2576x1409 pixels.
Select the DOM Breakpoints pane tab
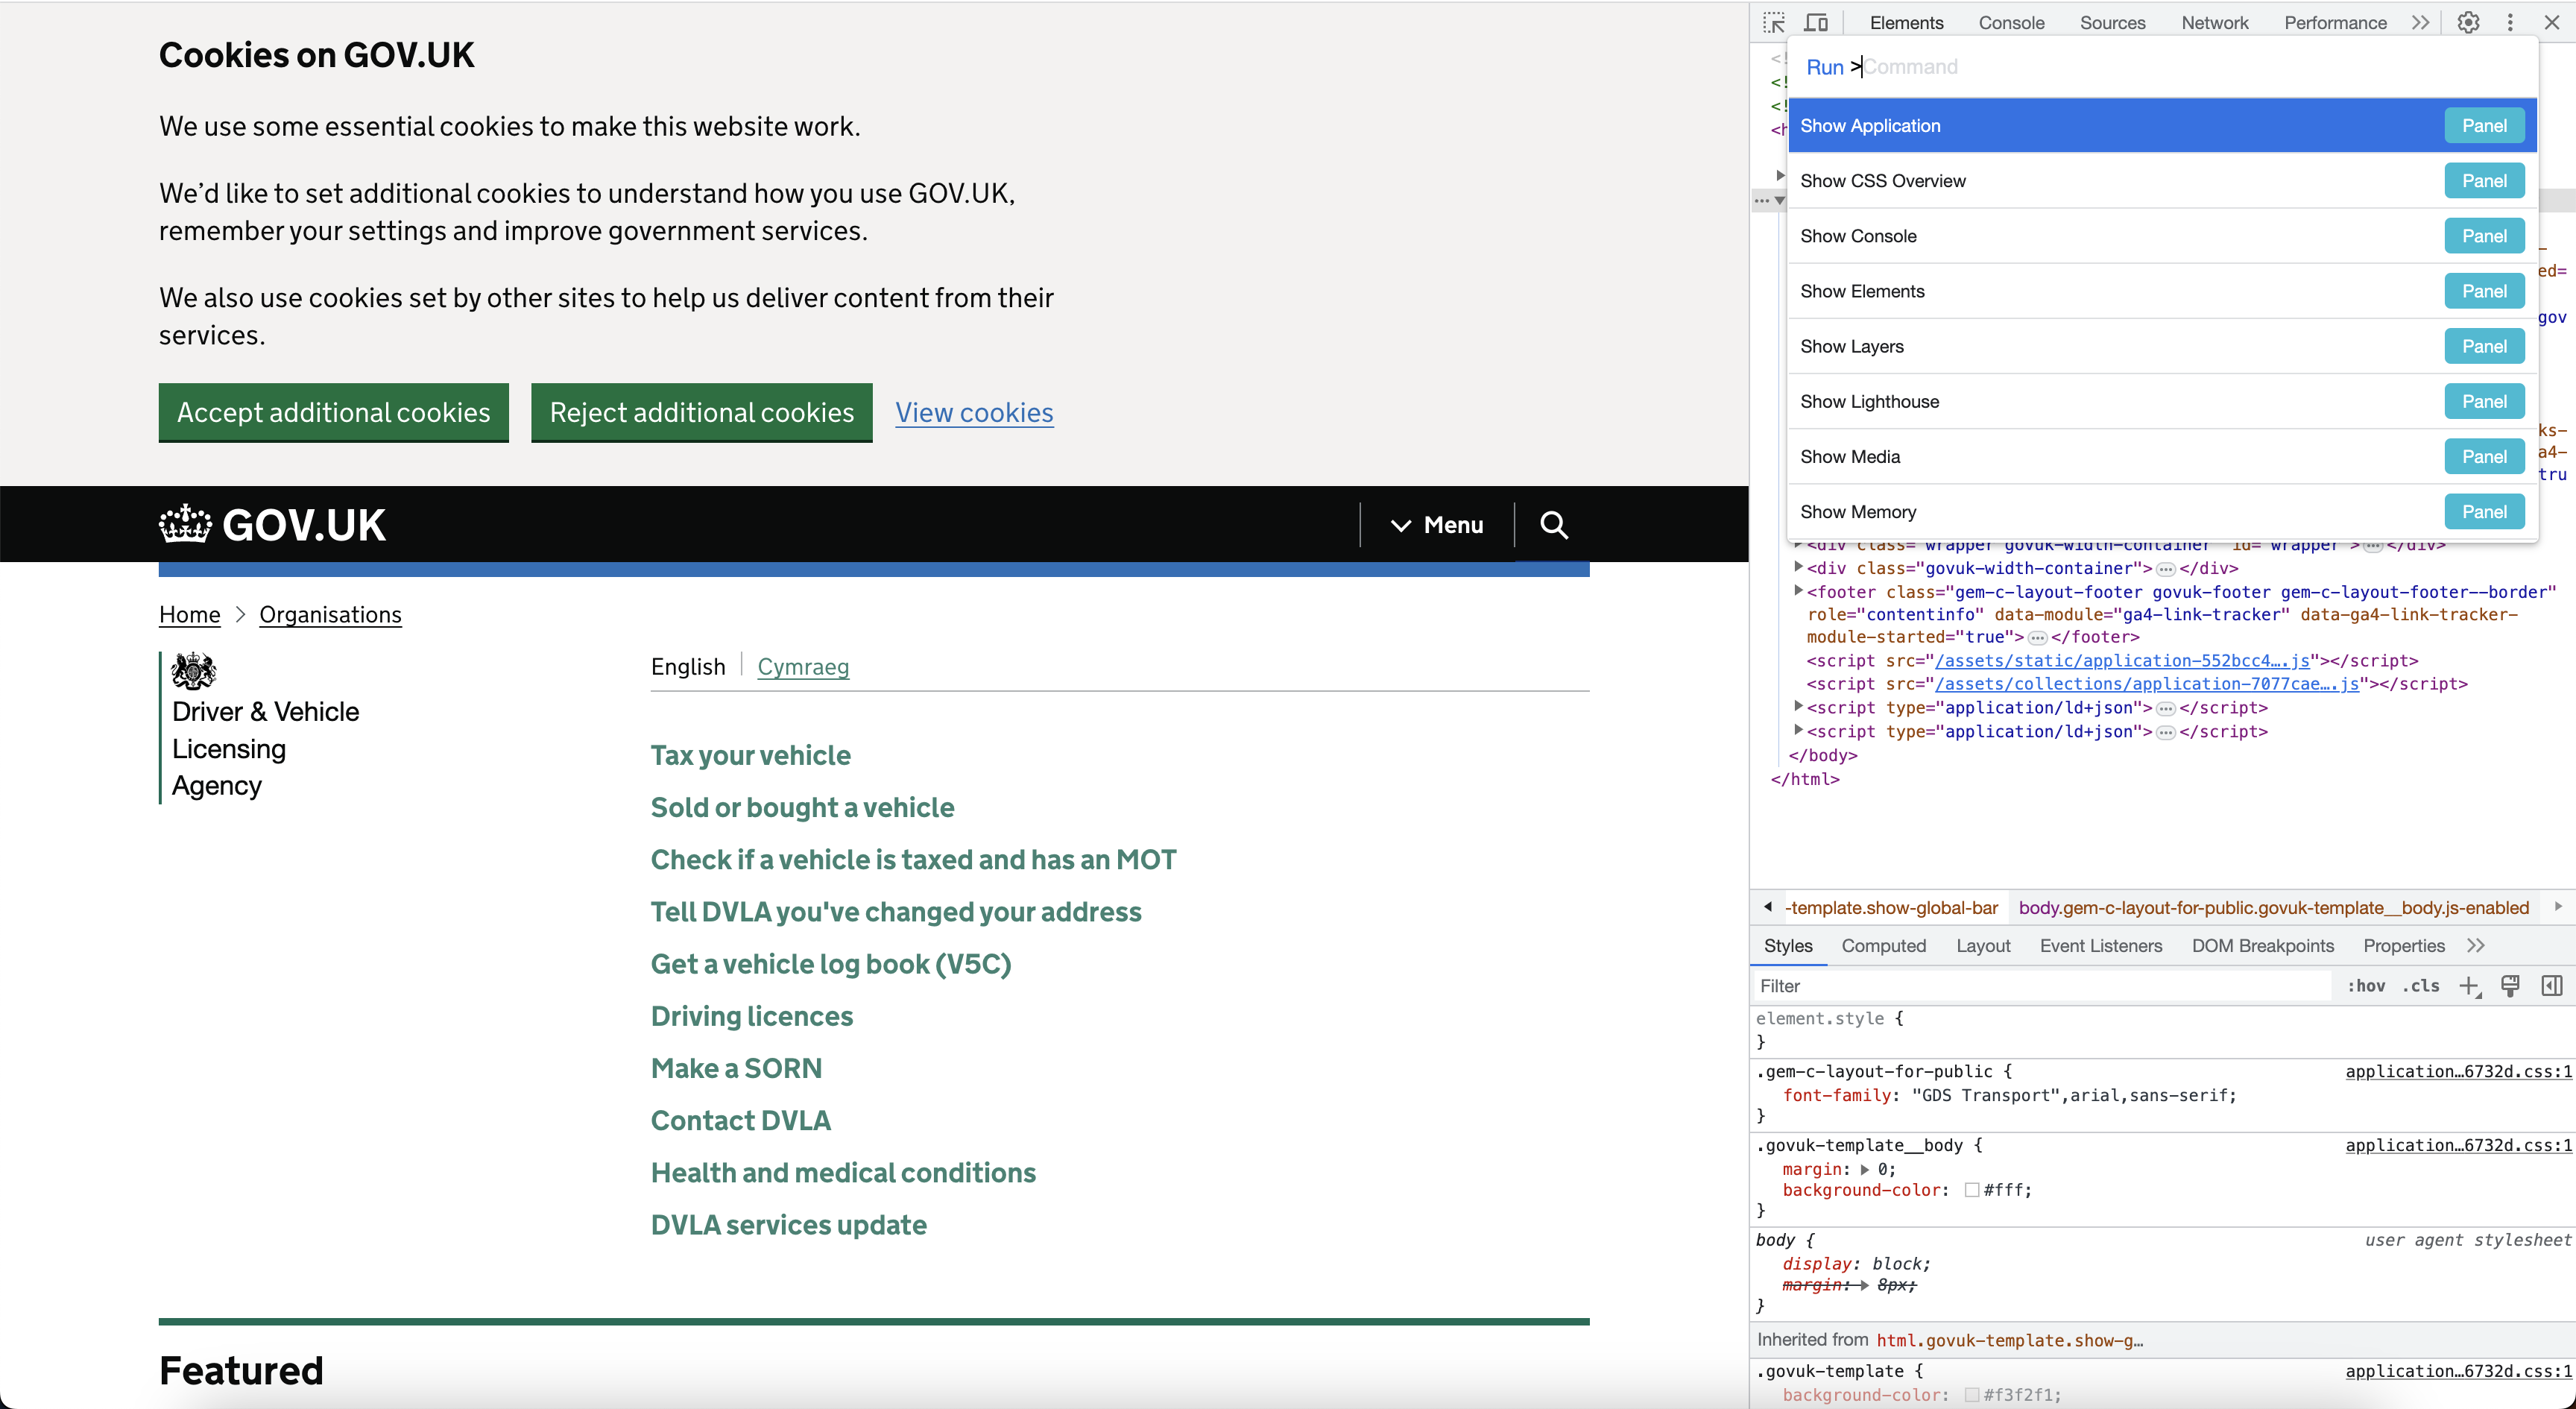pyautogui.click(x=2263, y=946)
